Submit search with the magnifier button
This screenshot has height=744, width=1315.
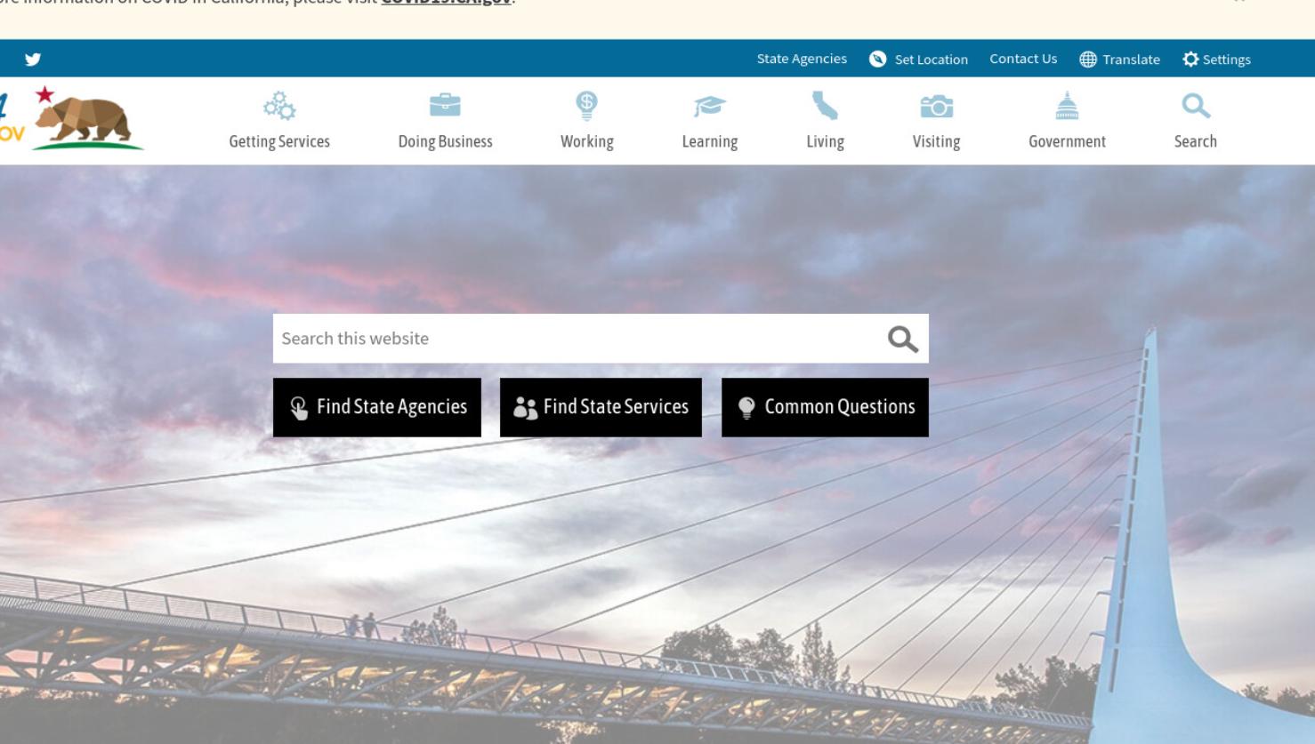pyautogui.click(x=902, y=339)
